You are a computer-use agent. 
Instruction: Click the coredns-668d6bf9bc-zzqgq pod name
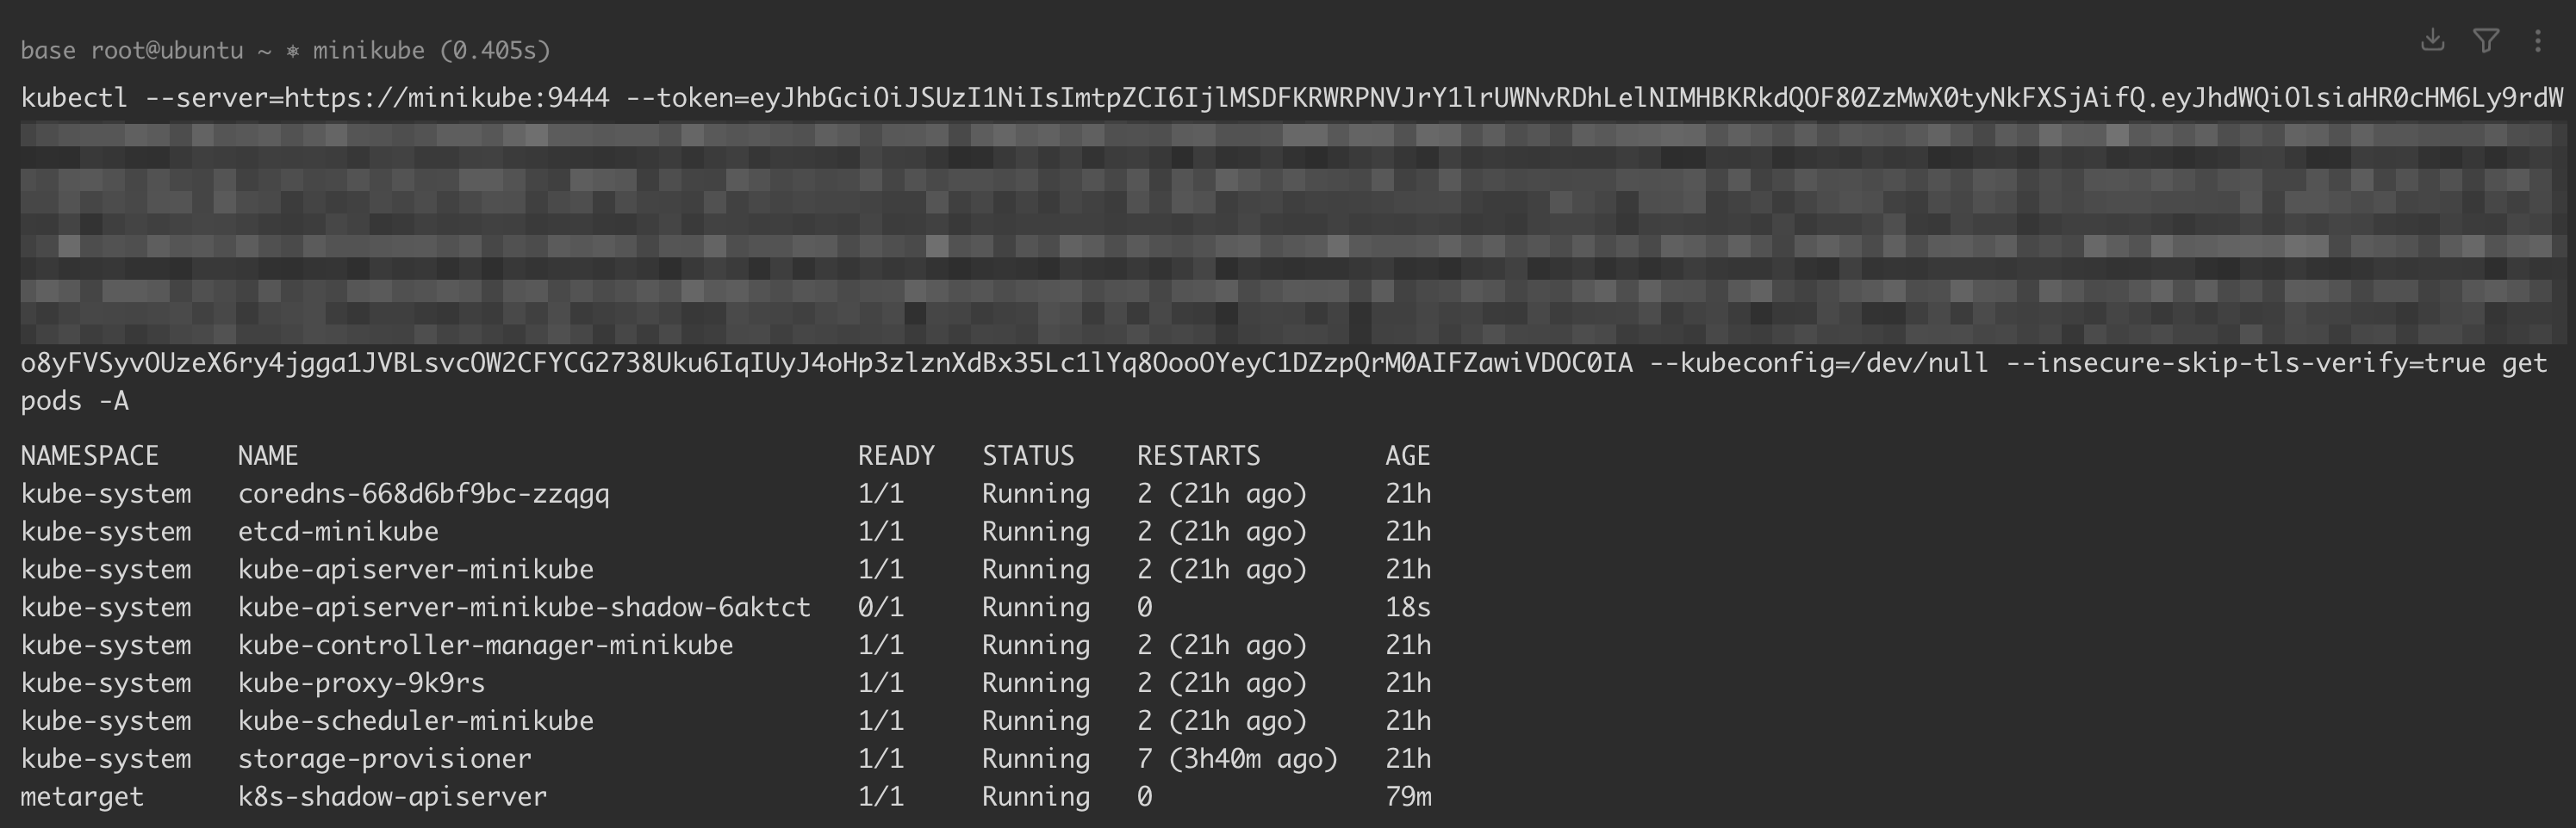coord(423,493)
